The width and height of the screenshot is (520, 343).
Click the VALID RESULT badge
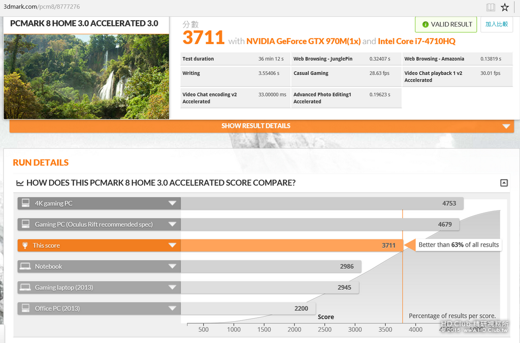pyautogui.click(x=446, y=24)
